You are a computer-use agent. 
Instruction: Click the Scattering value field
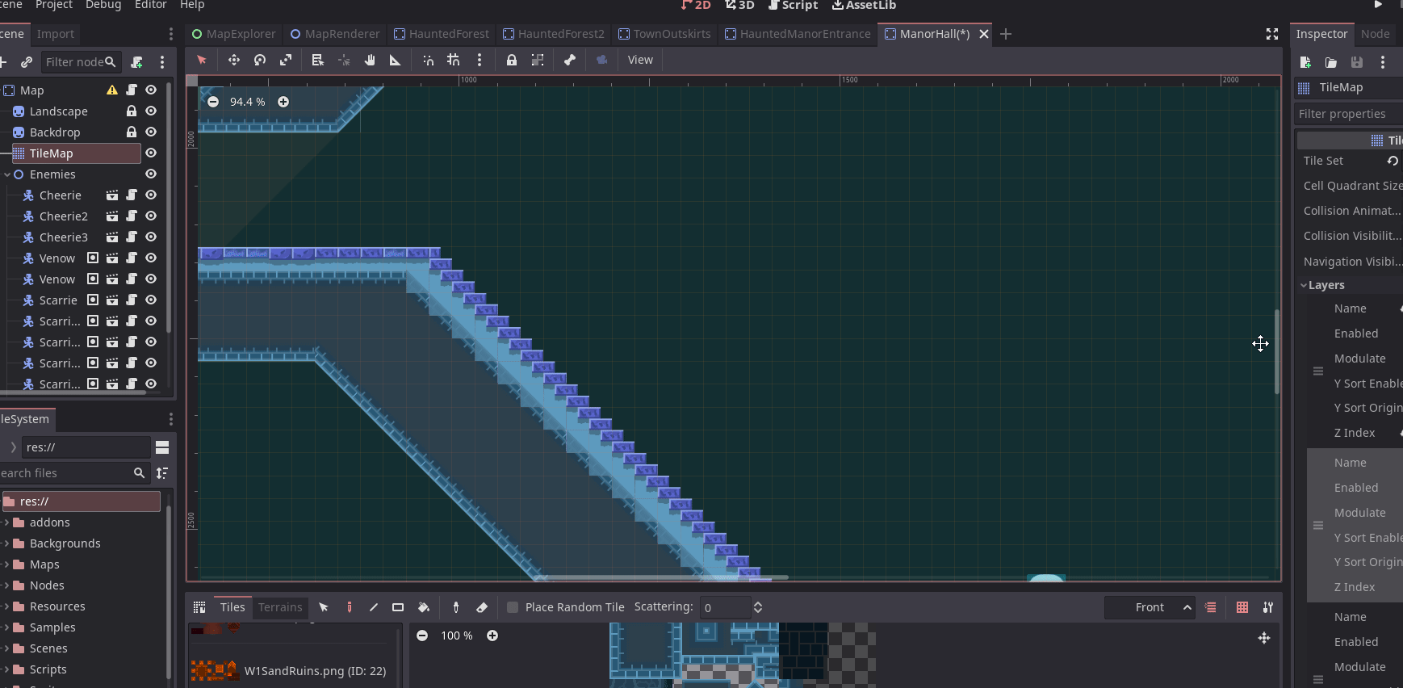pos(725,607)
